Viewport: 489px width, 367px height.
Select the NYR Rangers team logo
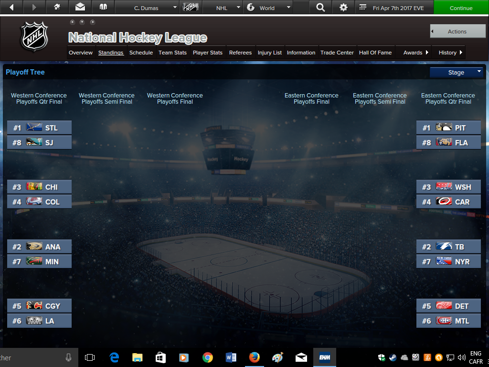pyautogui.click(x=444, y=261)
